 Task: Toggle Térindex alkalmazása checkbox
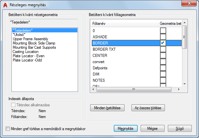tap(13, 105)
